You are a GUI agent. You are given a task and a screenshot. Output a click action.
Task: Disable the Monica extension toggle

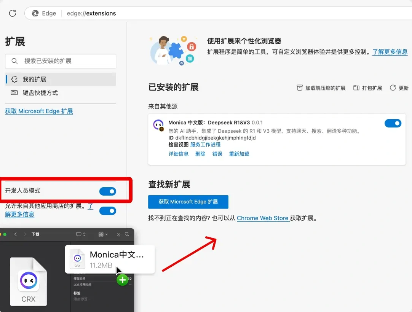click(393, 123)
